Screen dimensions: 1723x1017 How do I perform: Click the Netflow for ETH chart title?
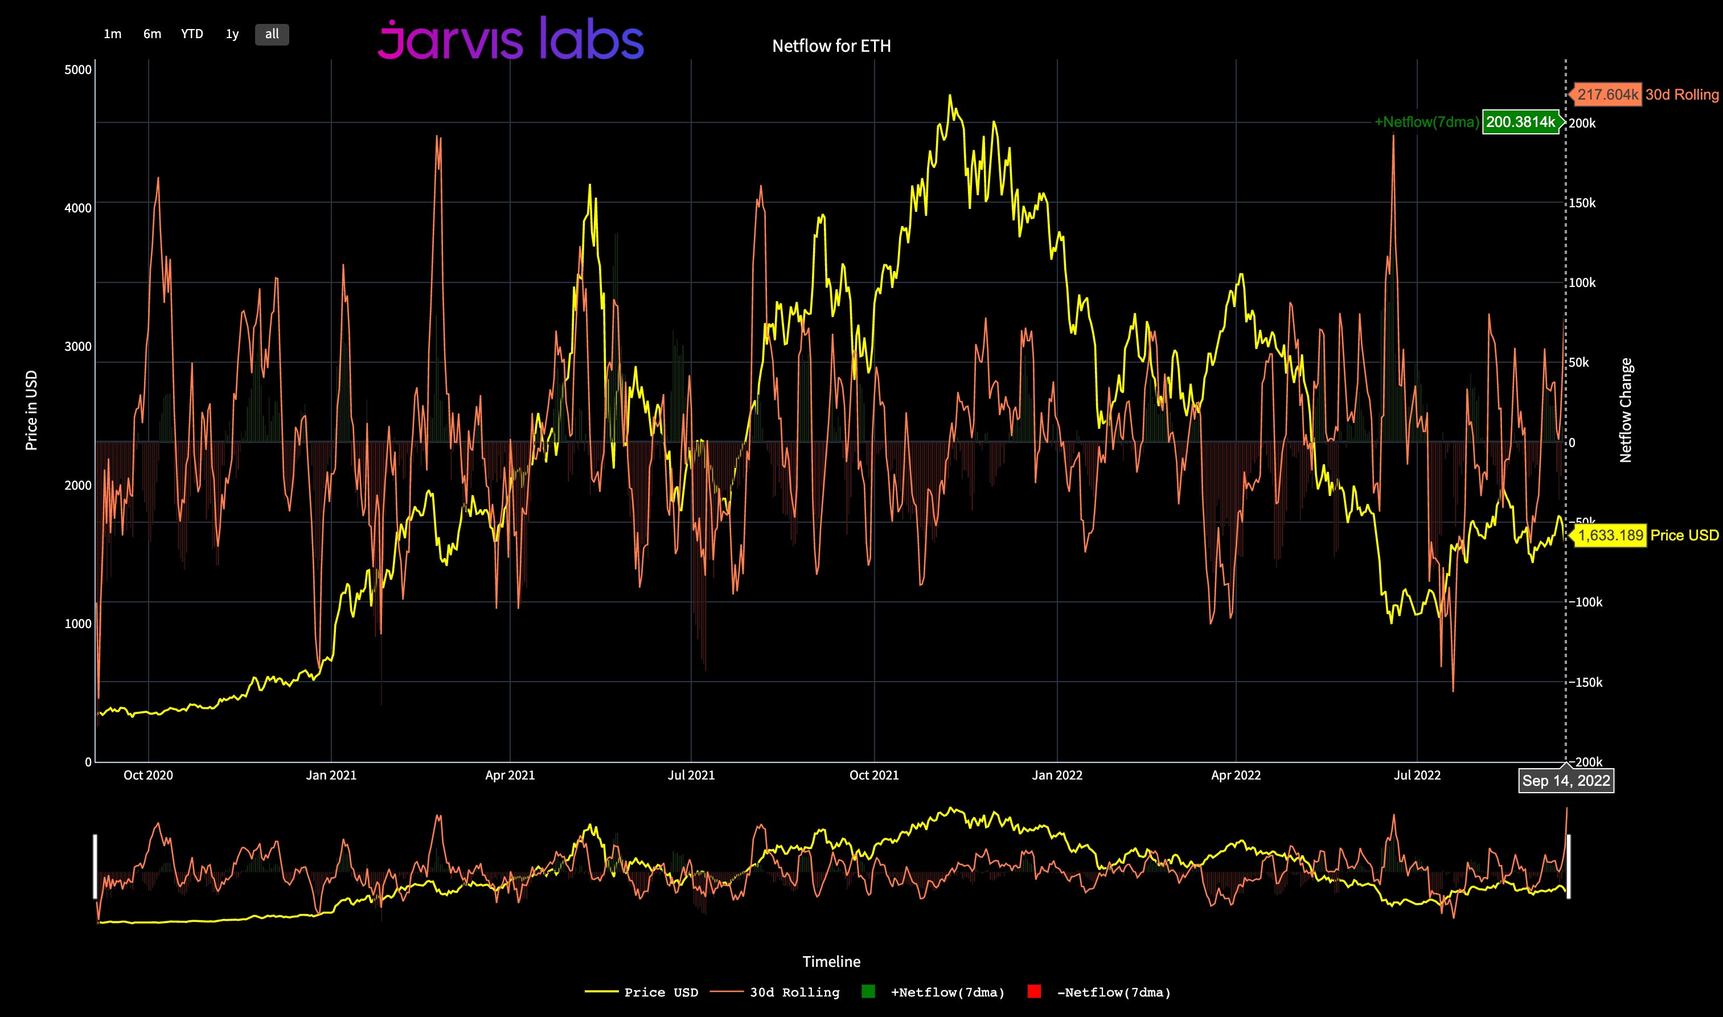(x=831, y=46)
